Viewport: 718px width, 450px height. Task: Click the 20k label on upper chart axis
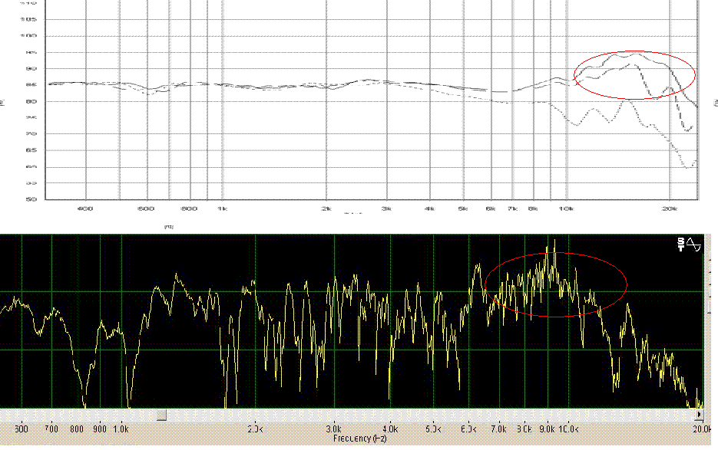(x=669, y=209)
